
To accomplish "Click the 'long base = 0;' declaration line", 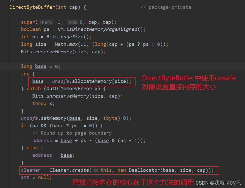I will tap(41, 66).
